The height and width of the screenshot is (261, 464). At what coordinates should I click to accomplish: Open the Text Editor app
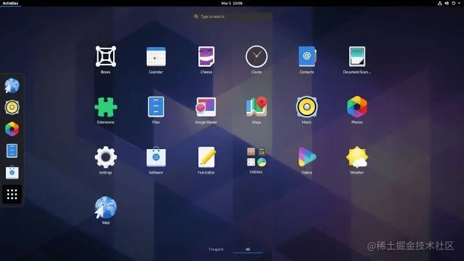coord(206,157)
